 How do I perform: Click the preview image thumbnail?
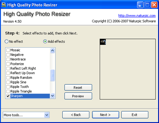click(x=103, y=42)
